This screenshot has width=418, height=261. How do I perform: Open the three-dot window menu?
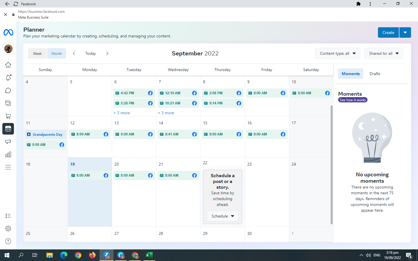tap(370, 4)
